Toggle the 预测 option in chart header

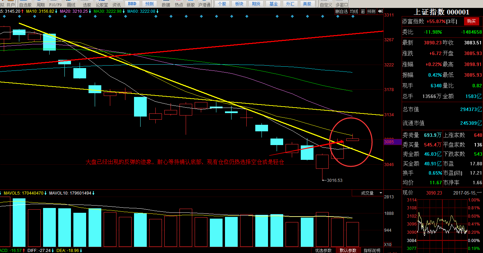(x=371, y=11)
